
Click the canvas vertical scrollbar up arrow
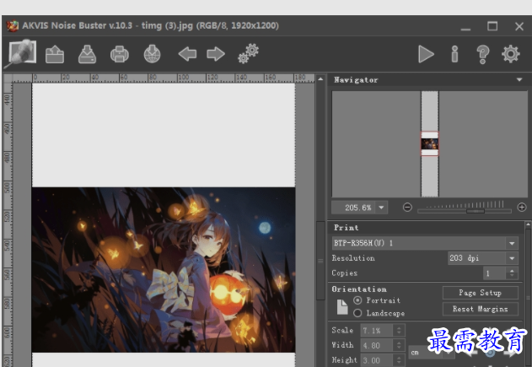pyautogui.click(x=320, y=79)
